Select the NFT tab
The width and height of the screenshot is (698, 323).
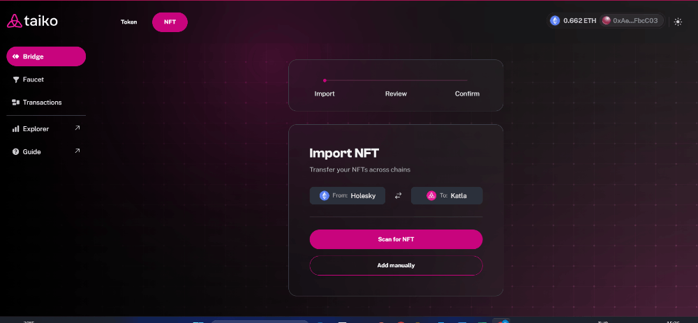[170, 22]
